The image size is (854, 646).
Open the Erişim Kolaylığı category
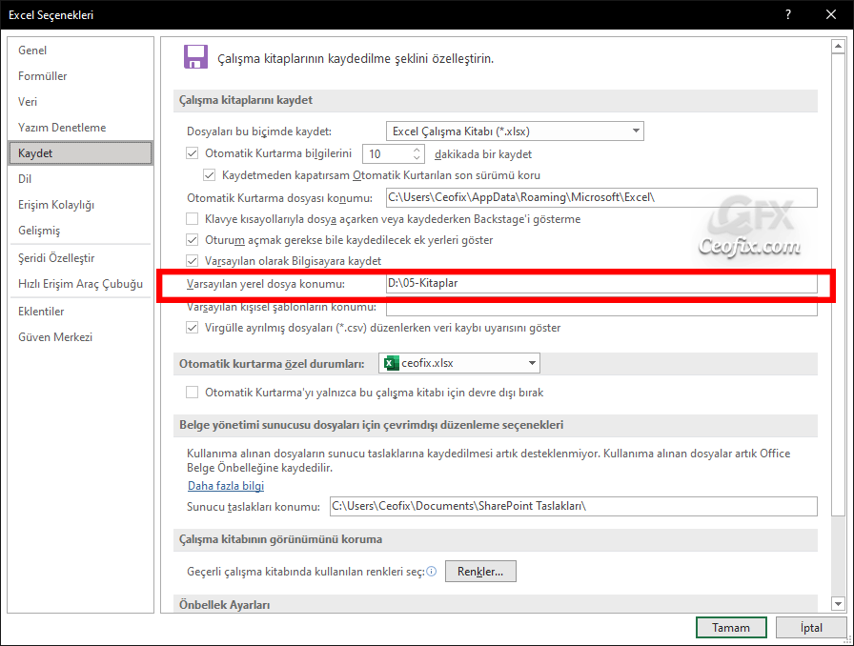81,205
